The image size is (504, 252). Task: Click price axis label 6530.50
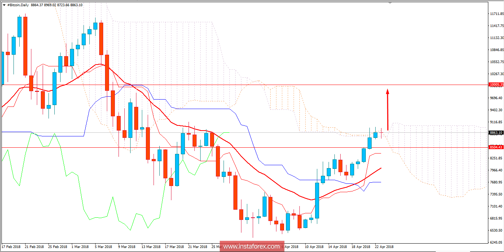tap(497, 230)
